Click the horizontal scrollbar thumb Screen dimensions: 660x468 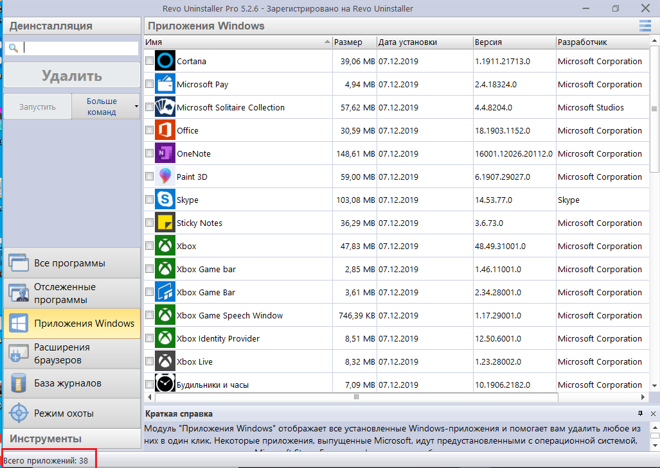tap(357, 397)
